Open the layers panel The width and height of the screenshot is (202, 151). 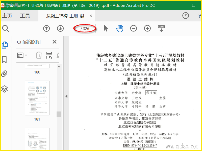(4, 89)
